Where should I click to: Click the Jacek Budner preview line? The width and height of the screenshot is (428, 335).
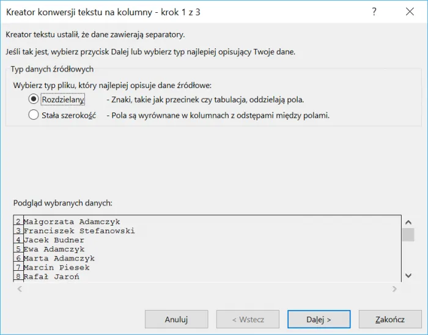[x=54, y=240]
